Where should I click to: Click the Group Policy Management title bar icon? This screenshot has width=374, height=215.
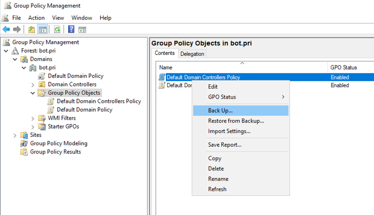point(8,6)
